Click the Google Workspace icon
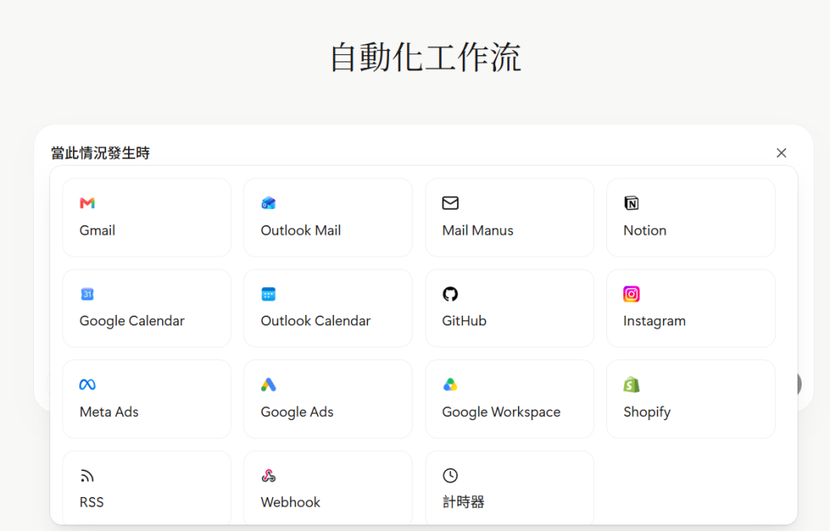 click(x=451, y=384)
